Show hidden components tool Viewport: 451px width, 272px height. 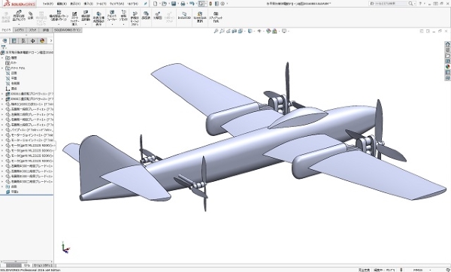pos(98,19)
